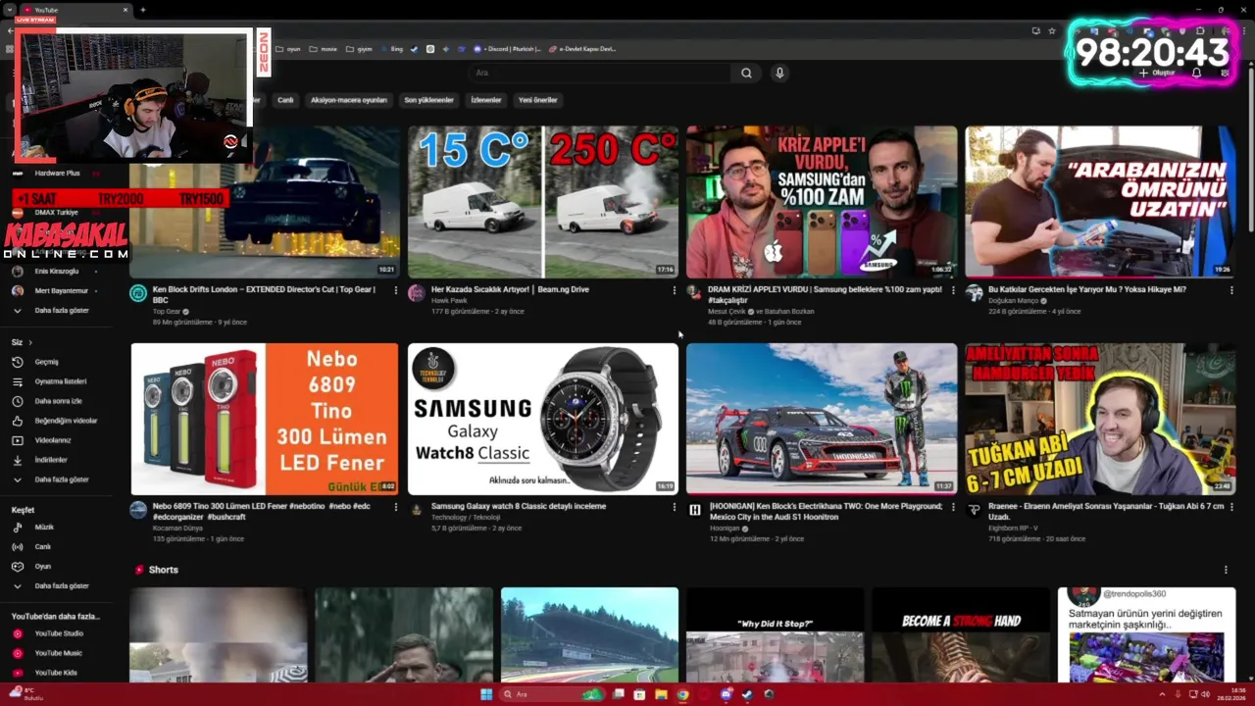Open Windows Start menu

click(x=486, y=694)
